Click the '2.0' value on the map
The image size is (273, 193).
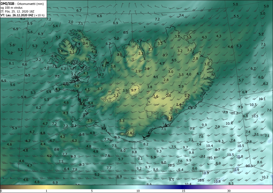[168, 96]
